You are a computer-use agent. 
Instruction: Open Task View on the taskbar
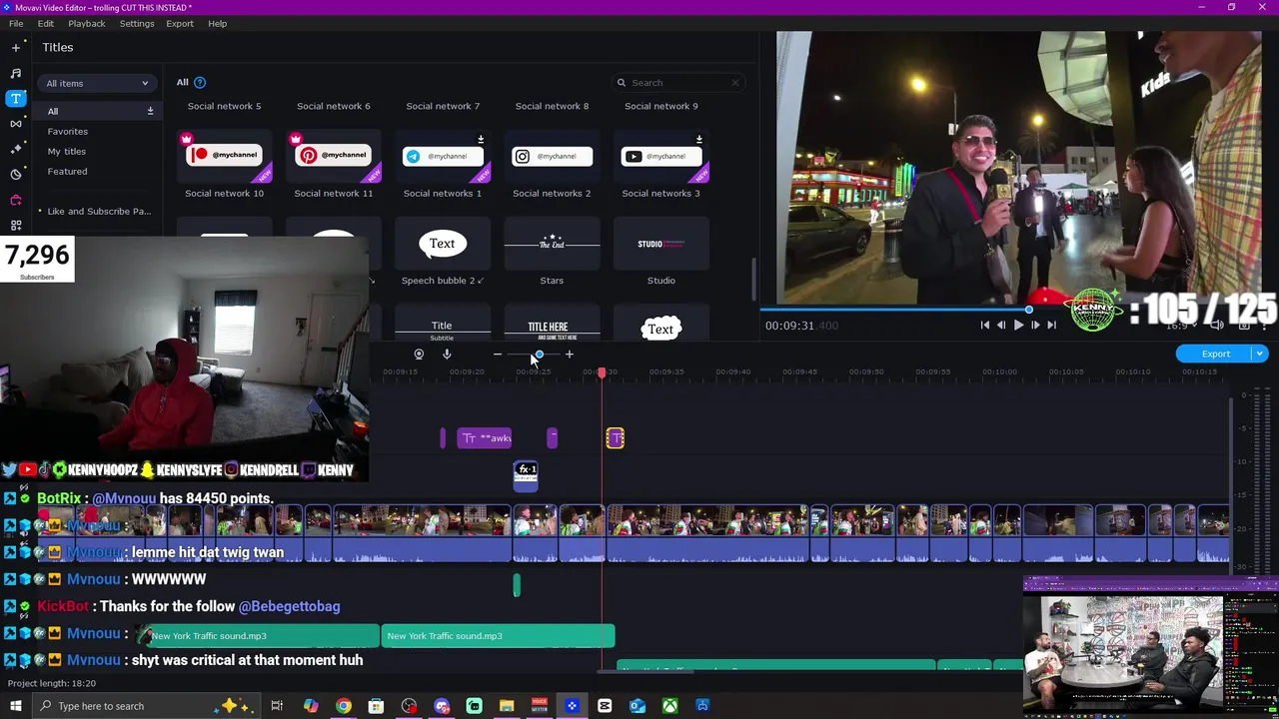pyautogui.click(x=277, y=706)
